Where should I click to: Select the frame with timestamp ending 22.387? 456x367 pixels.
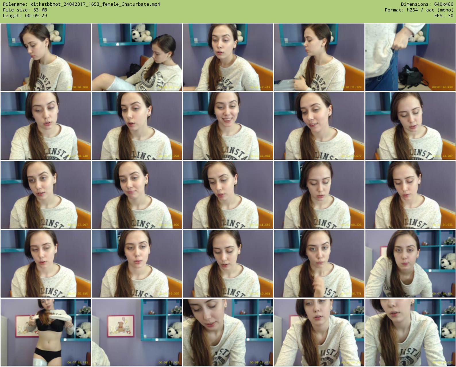coord(410,126)
